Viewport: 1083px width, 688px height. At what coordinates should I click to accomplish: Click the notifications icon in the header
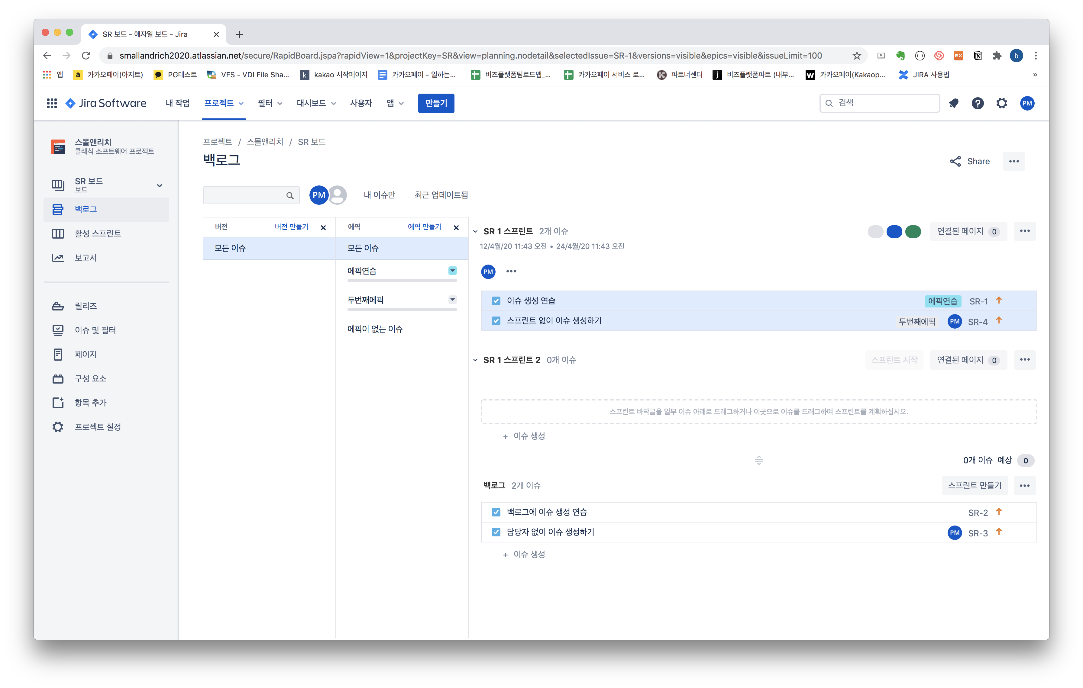(x=953, y=103)
